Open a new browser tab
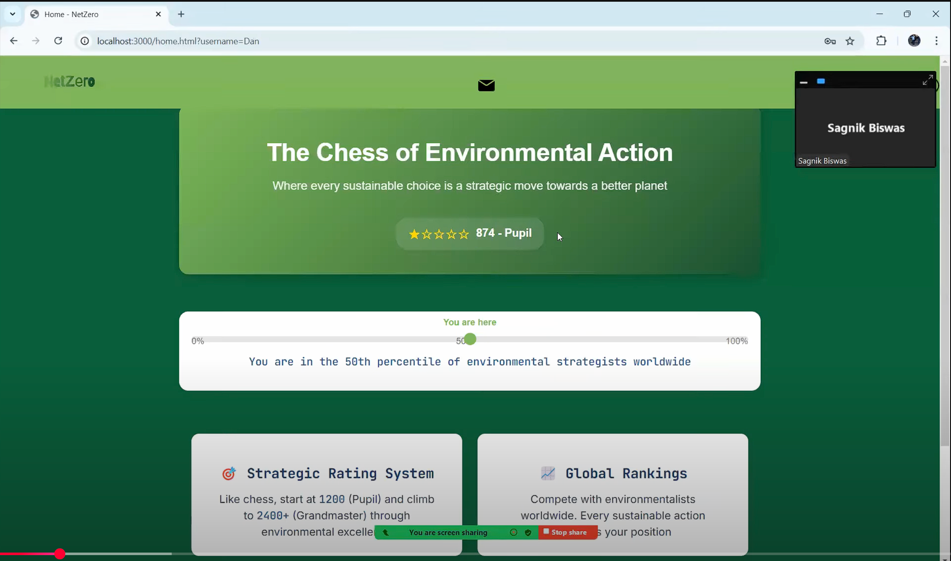Image resolution: width=951 pixels, height=561 pixels. pyautogui.click(x=181, y=14)
